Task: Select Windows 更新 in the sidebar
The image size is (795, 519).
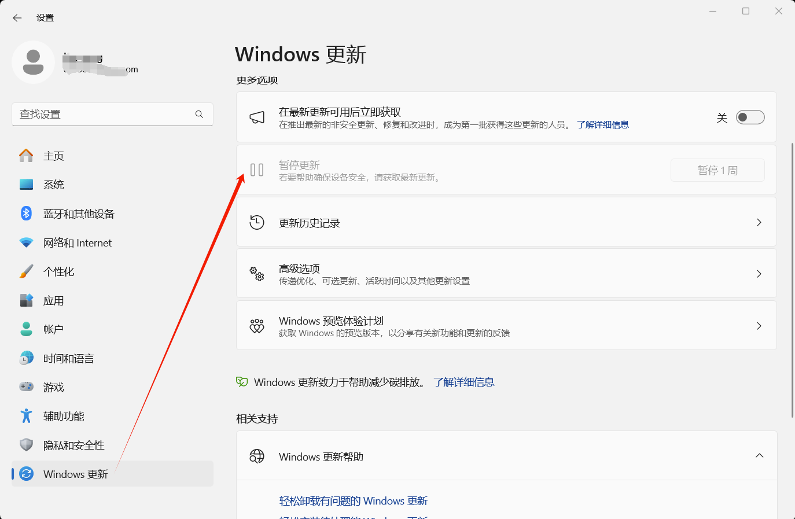Action: (112, 474)
